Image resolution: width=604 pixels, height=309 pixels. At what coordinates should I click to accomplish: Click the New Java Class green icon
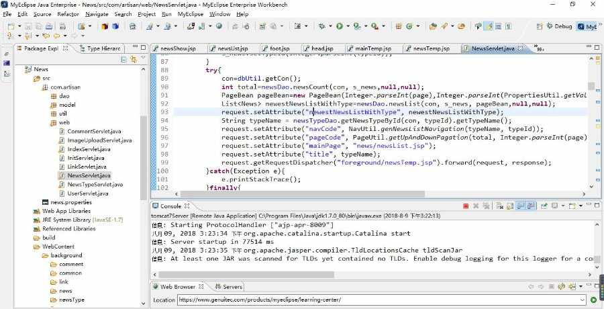click(409, 26)
